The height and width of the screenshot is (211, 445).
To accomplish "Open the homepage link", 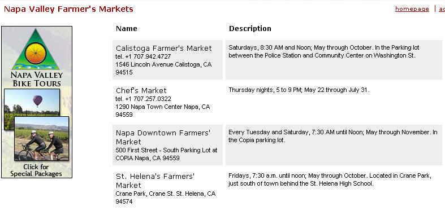I will pyautogui.click(x=412, y=9).
